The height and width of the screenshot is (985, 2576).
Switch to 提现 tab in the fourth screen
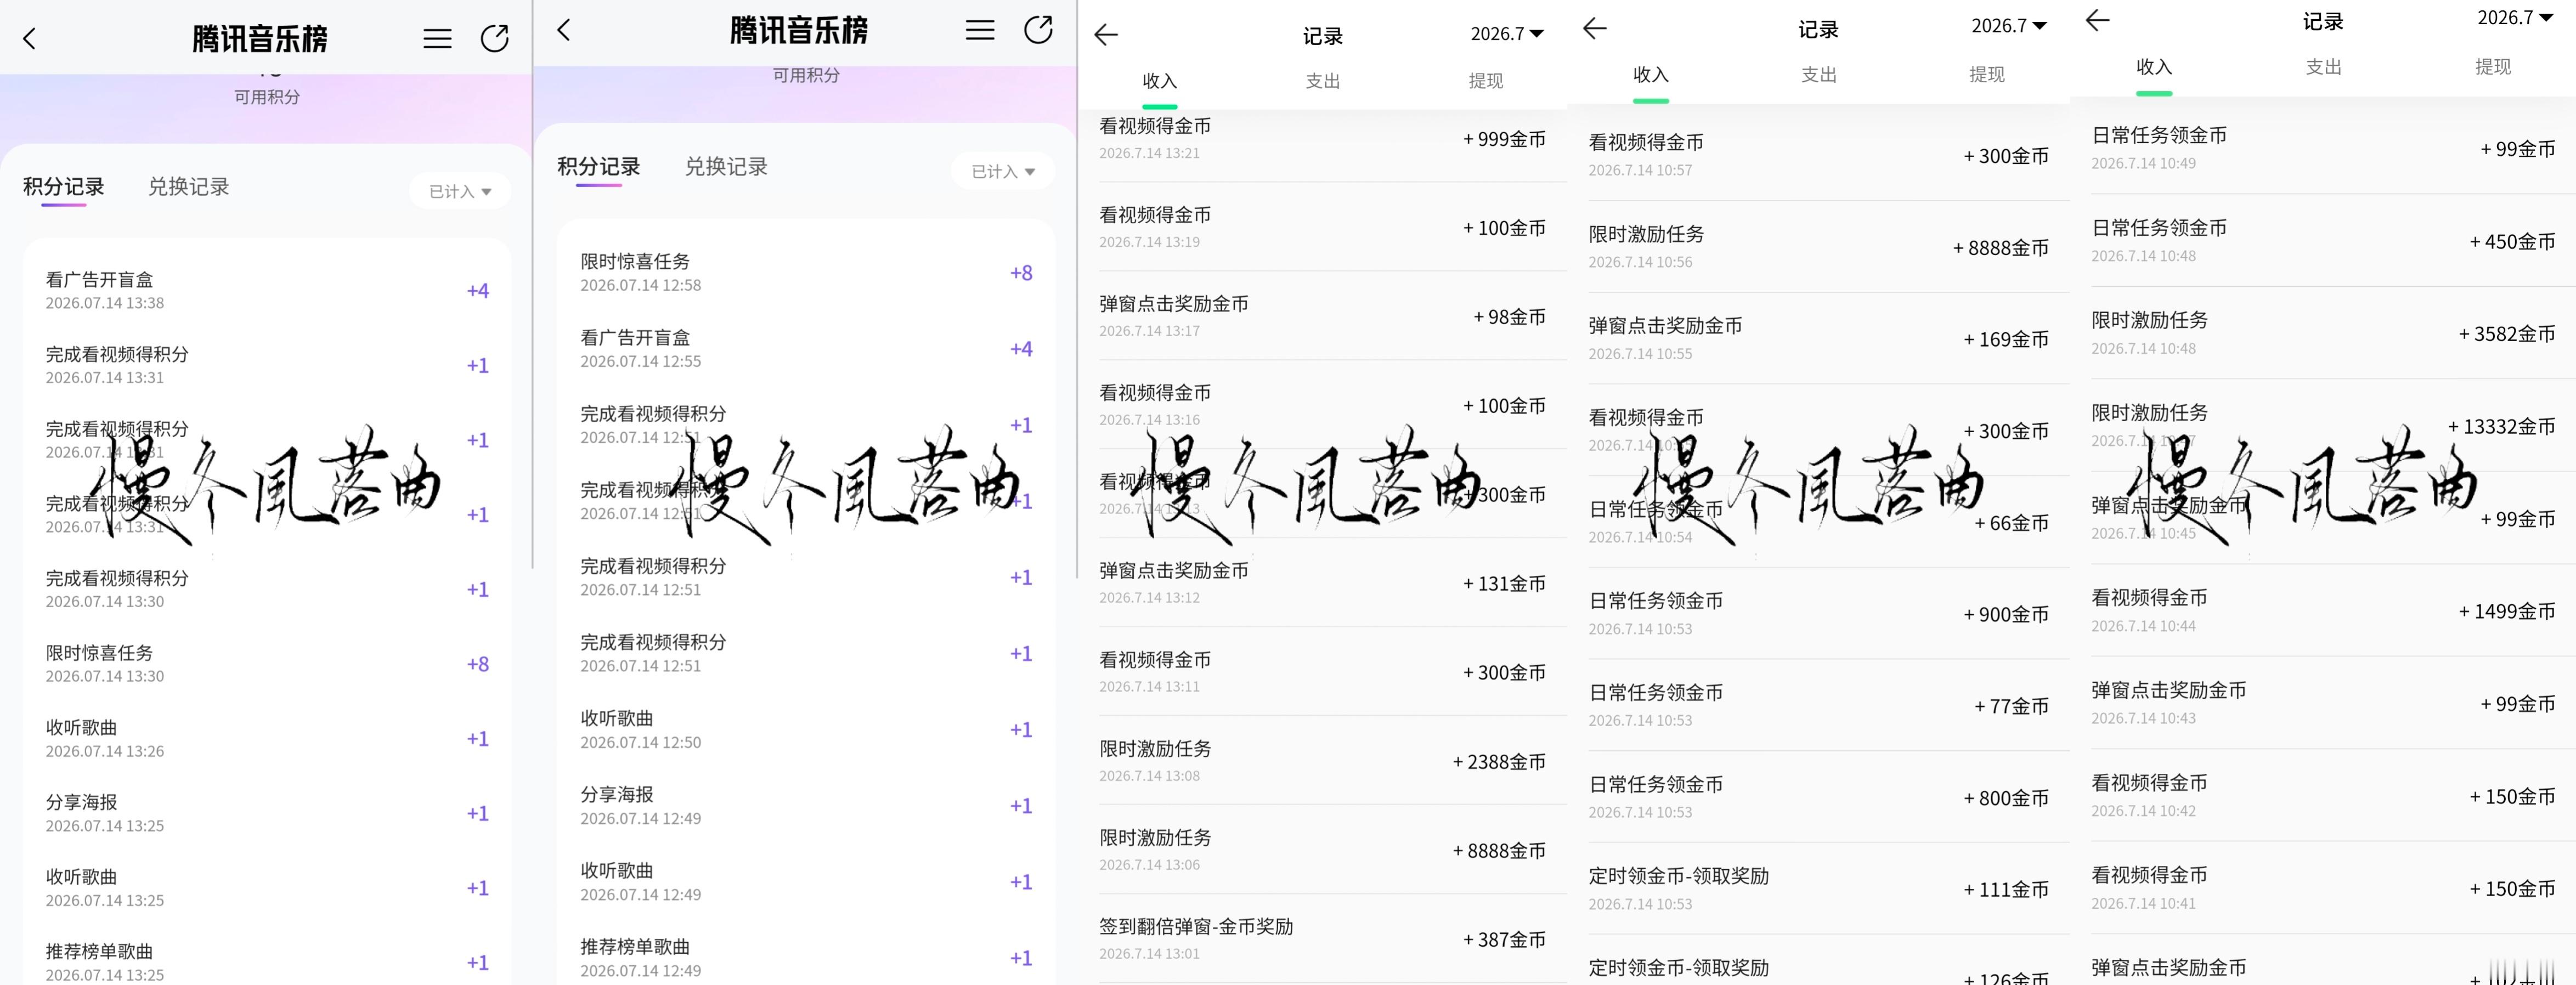tap(1987, 75)
